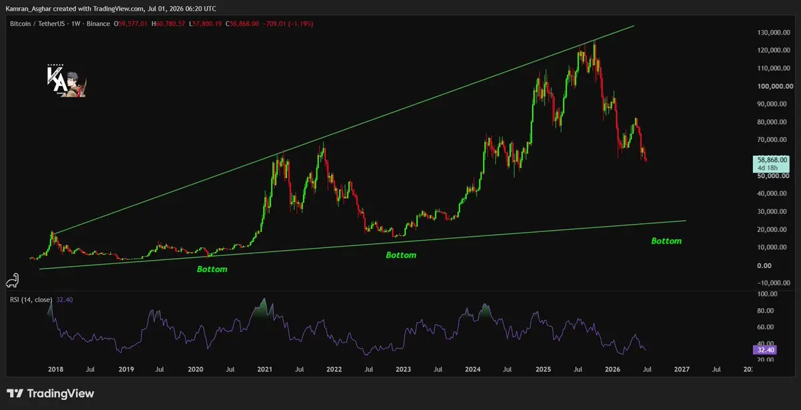Click the 2027 label on time axis
This screenshot has height=410, width=801.
click(x=682, y=368)
